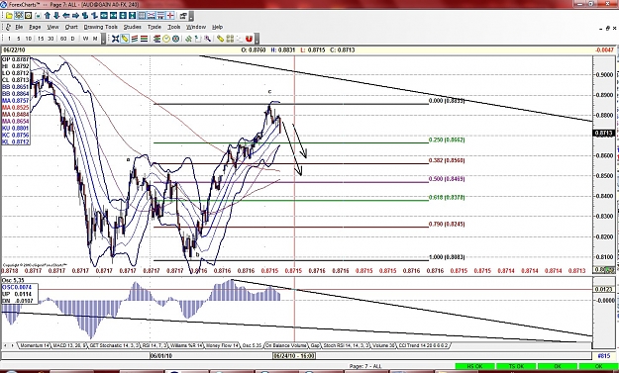This screenshot has height=373, width=619.
Task: Open the Studies menu
Action: coord(133,27)
